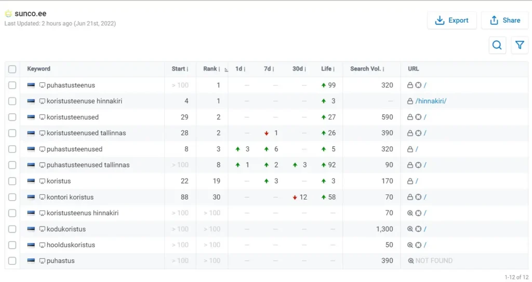This screenshot has height=282, width=532.
Task: Click the sunco.ee crown logo icon
Action: pos(8,14)
